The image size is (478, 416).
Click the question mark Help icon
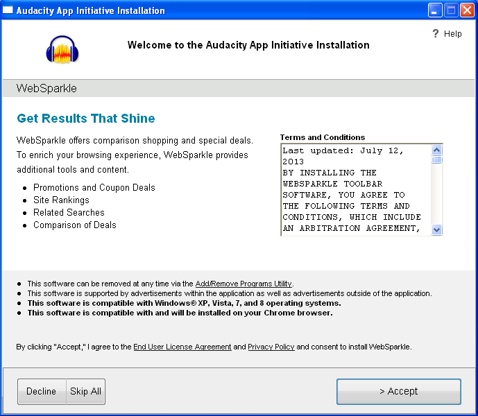pyautogui.click(x=436, y=33)
